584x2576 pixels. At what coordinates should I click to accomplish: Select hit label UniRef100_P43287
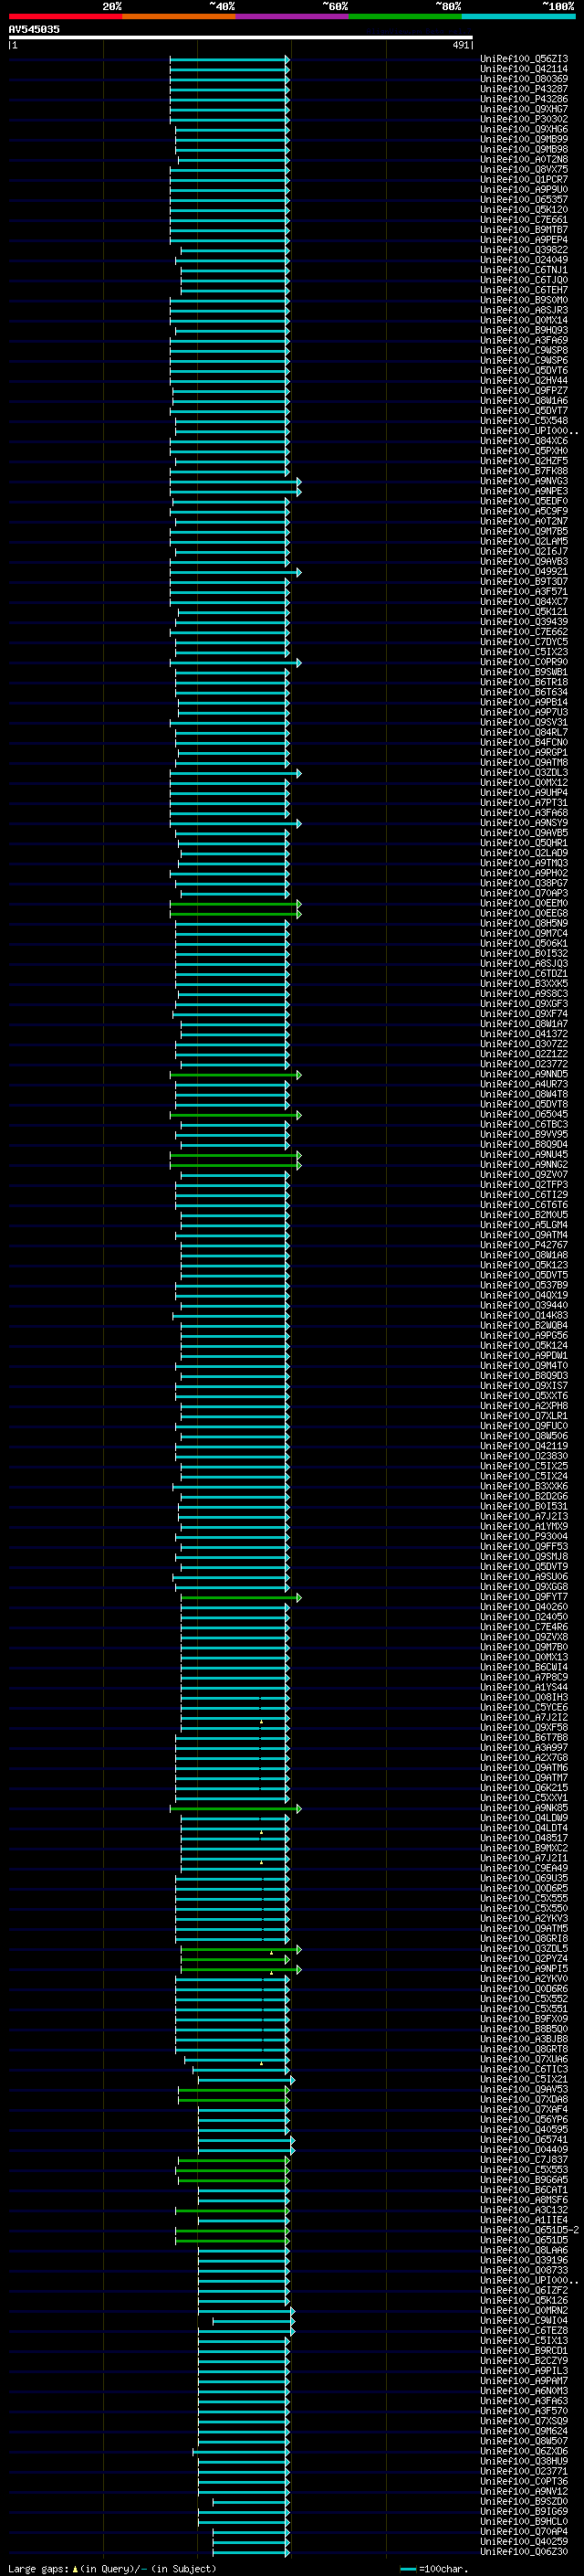click(524, 89)
